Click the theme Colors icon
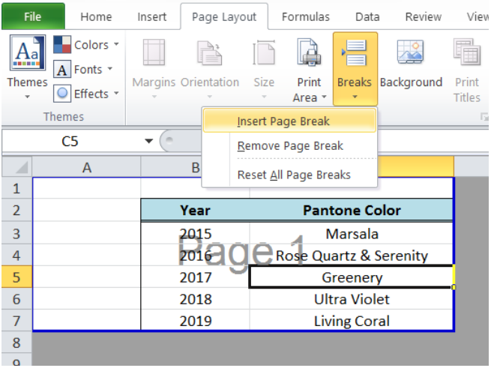The height and width of the screenshot is (368, 491). pyautogui.click(x=62, y=44)
